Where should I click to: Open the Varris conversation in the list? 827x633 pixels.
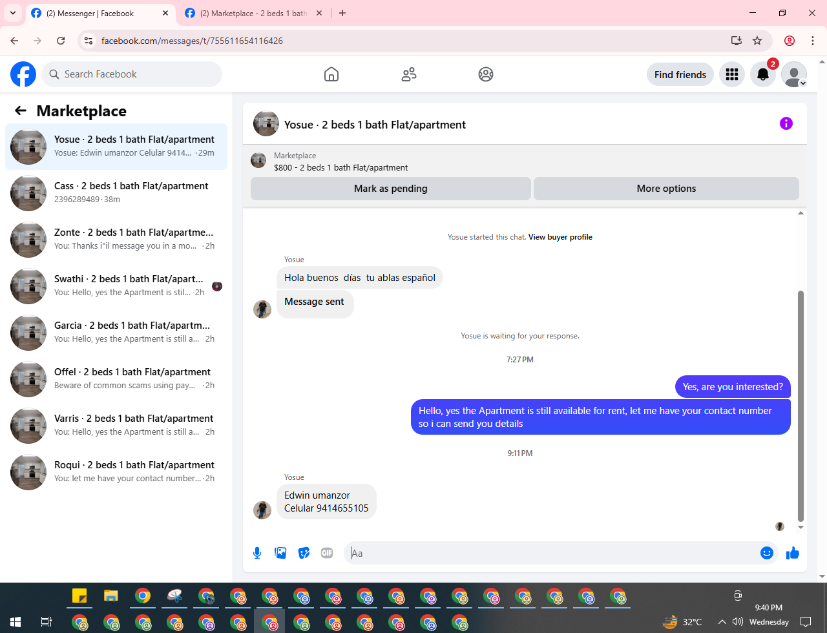pos(116,426)
